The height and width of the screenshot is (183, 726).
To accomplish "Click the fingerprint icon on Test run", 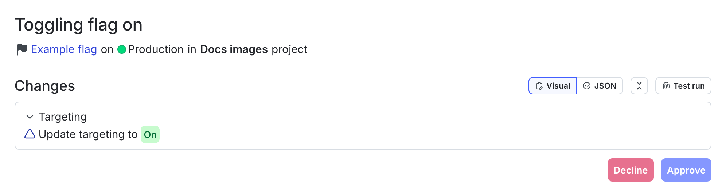I will tap(666, 86).
